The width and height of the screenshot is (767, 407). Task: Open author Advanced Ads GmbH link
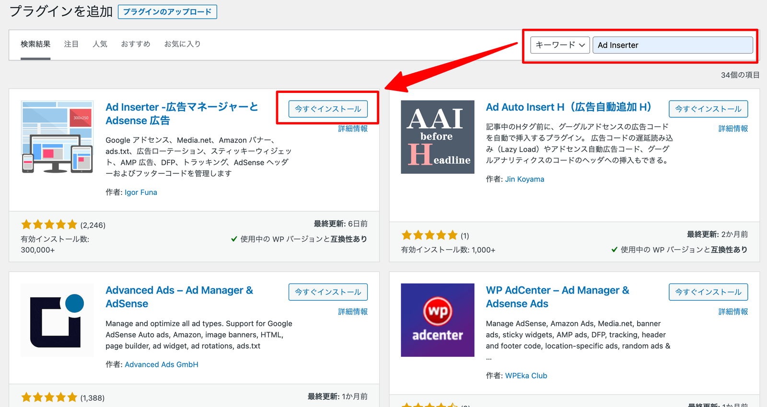pos(162,364)
